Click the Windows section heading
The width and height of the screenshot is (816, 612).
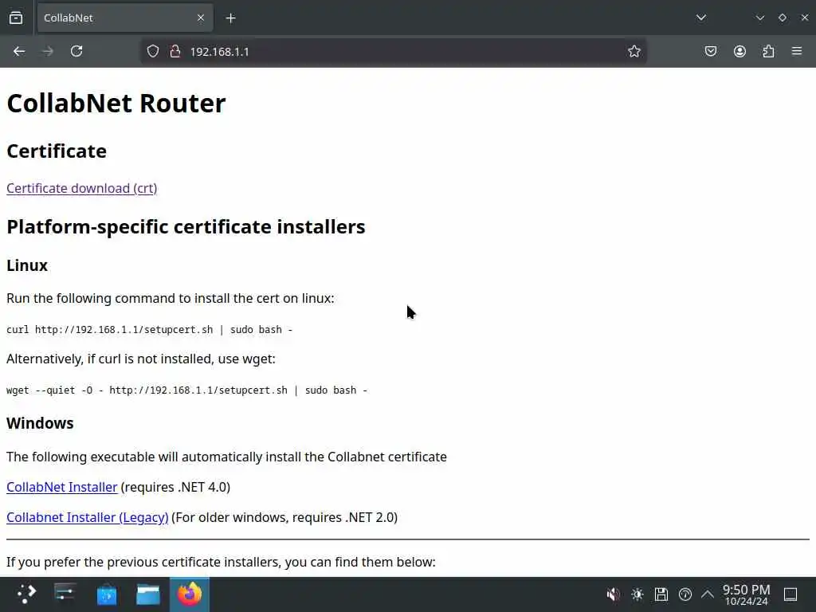pyautogui.click(x=40, y=423)
